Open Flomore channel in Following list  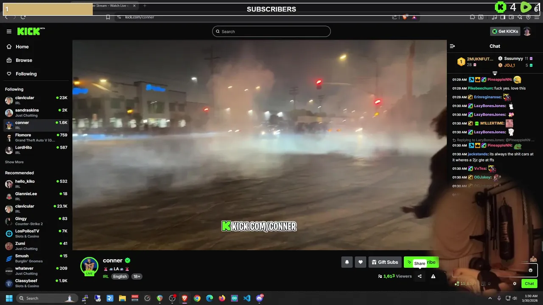pos(36,137)
